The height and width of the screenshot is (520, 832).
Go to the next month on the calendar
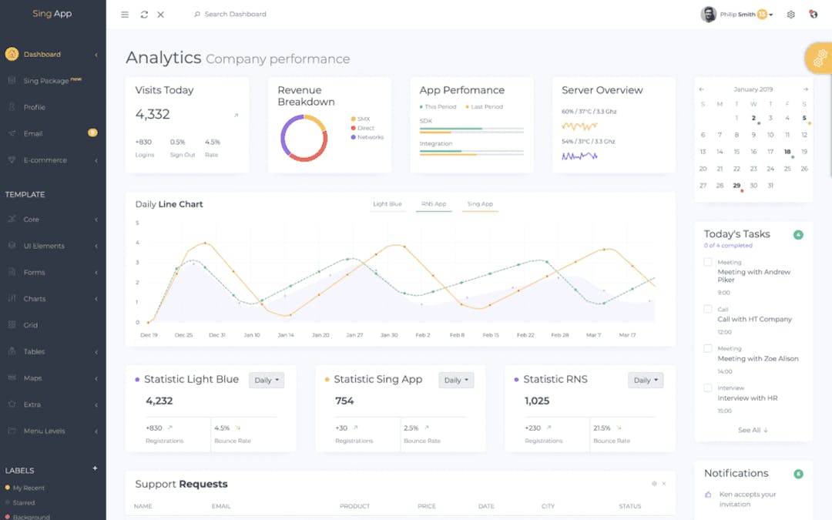click(806, 89)
